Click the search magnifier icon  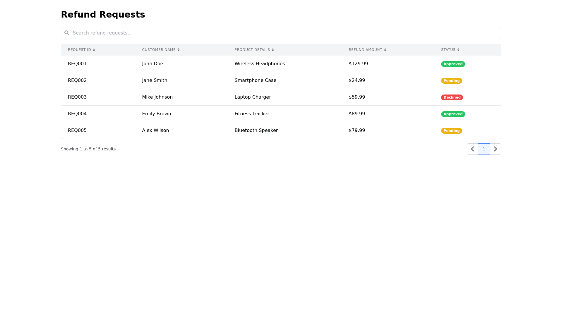coord(67,33)
